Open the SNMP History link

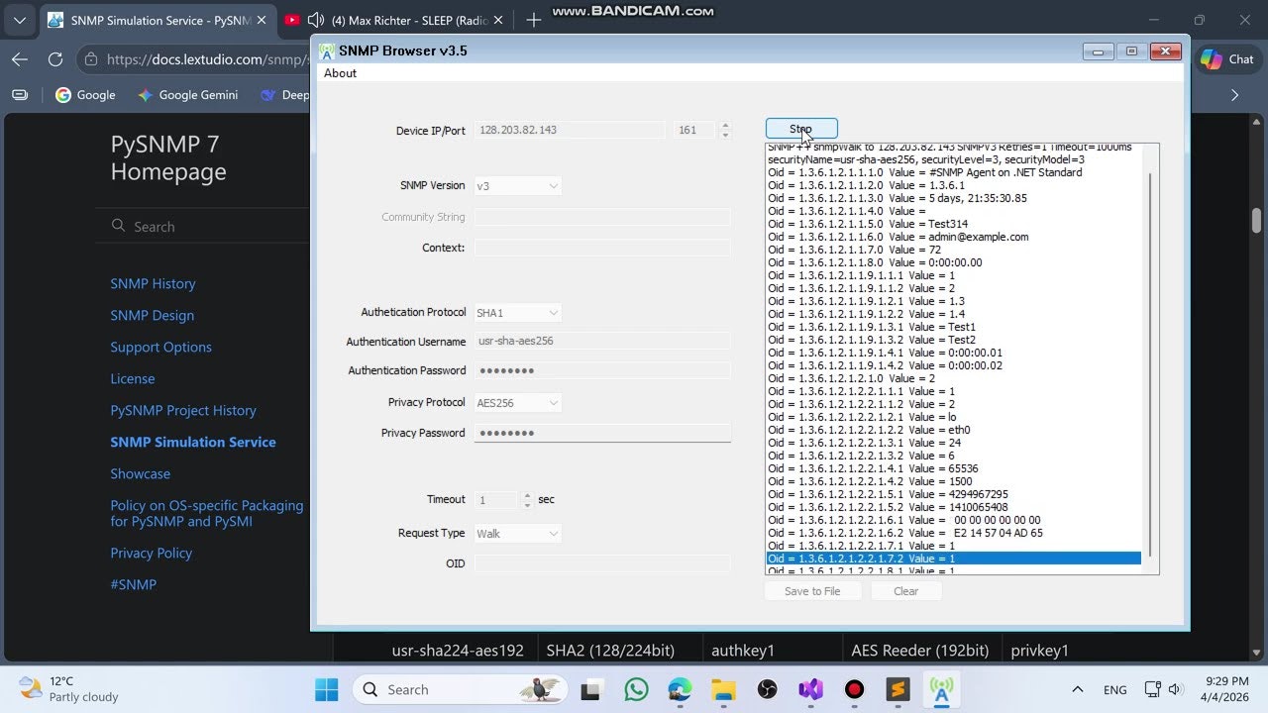tap(153, 283)
